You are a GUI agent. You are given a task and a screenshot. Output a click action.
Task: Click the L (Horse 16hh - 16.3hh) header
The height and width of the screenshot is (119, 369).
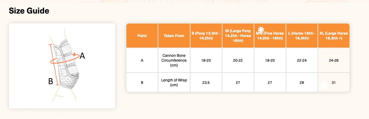pyautogui.click(x=301, y=36)
